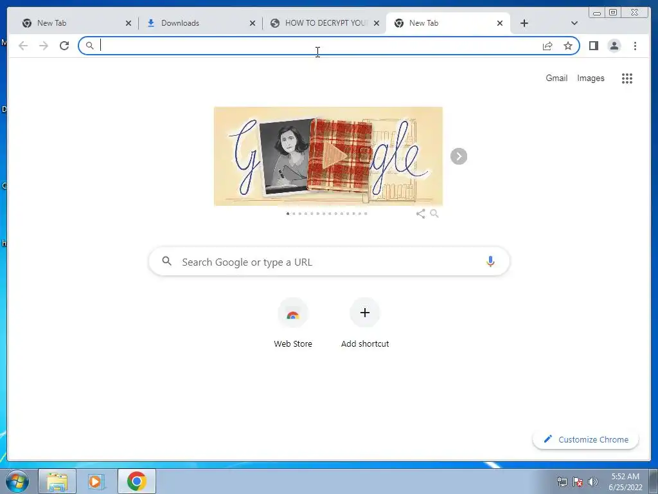Start voice search with the microphone
Viewport: 658px width, 494px height.
490,261
